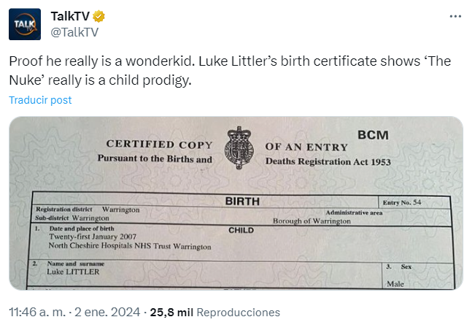This screenshot has width=475, height=325.
Task: Click the Male sex field on certificate
Action: click(x=395, y=283)
